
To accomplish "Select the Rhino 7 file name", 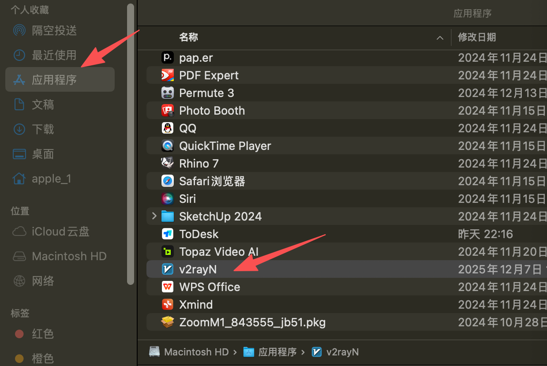I will [x=199, y=164].
